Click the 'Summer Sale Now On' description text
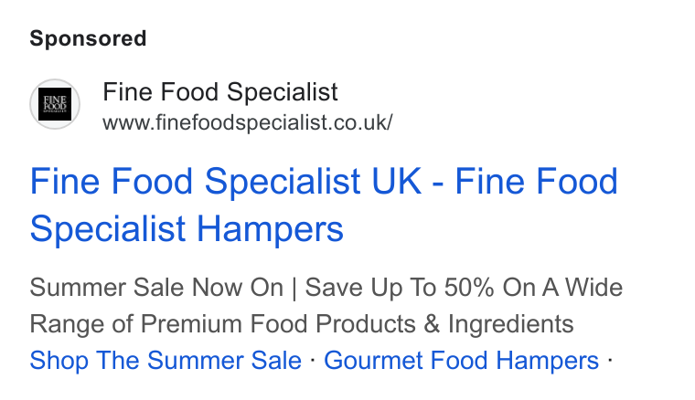 pos(156,288)
